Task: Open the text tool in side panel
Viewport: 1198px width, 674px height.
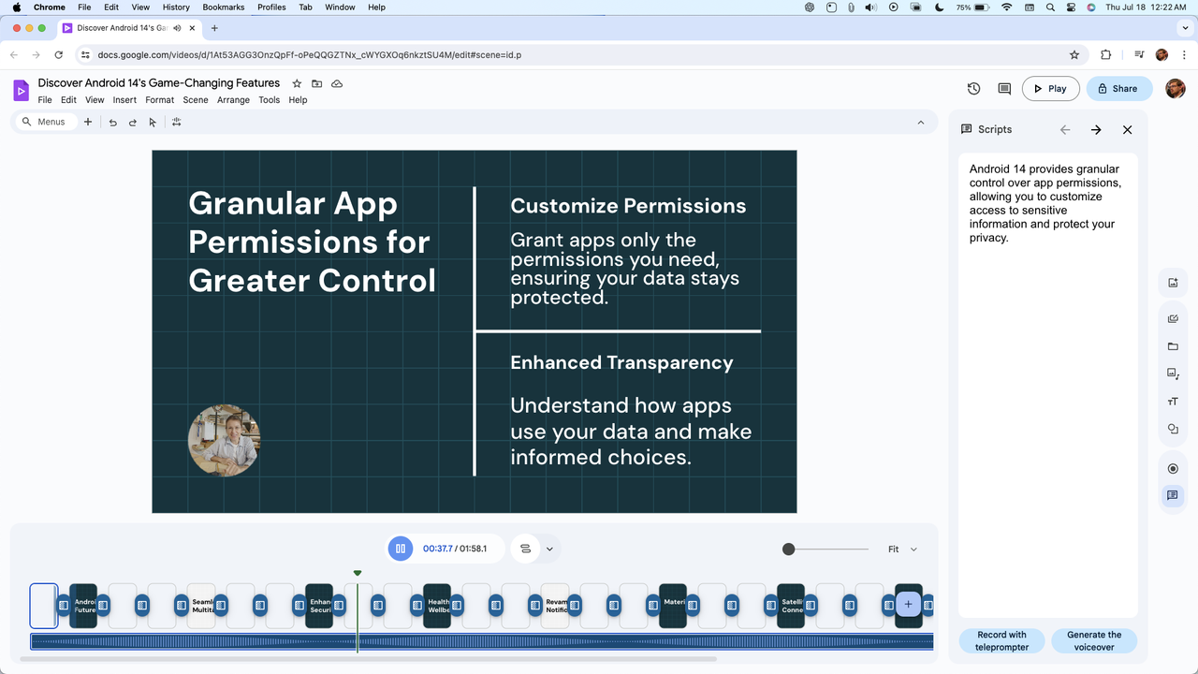Action: tap(1173, 402)
